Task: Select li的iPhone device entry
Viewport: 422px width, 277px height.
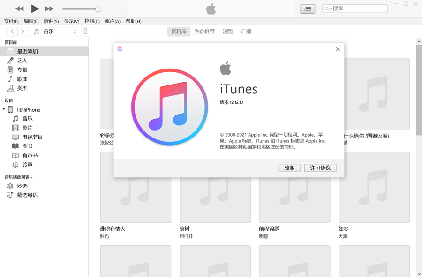Action: pyautogui.click(x=29, y=110)
